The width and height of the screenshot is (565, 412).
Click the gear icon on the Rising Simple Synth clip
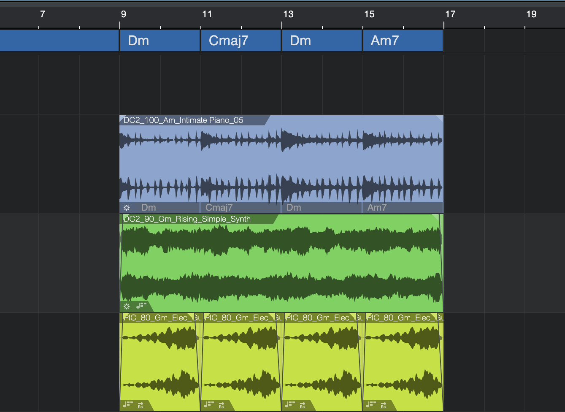[x=127, y=306]
